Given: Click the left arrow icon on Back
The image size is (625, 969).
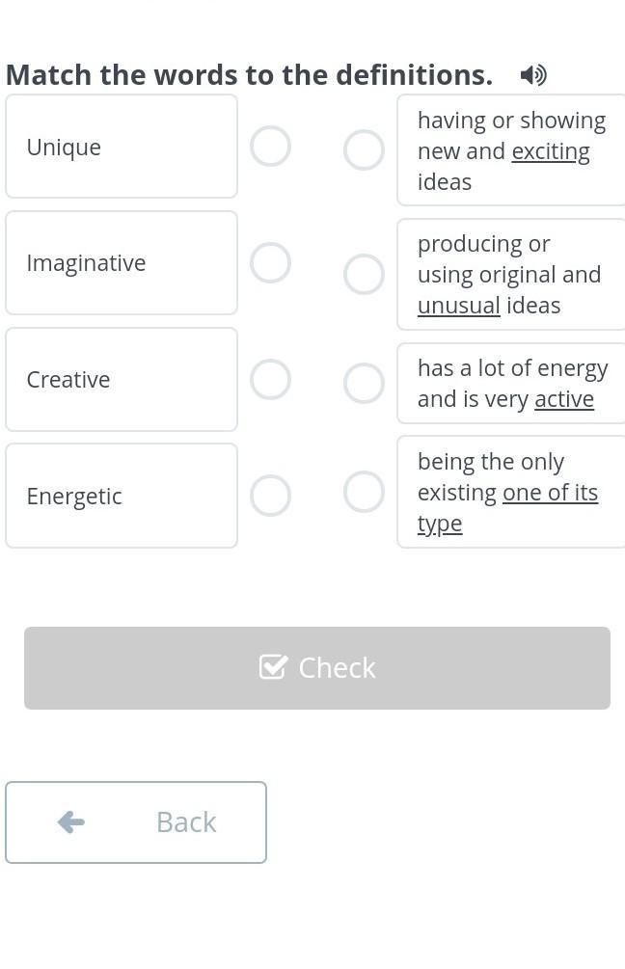Looking at the screenshot, I should 71,822.
